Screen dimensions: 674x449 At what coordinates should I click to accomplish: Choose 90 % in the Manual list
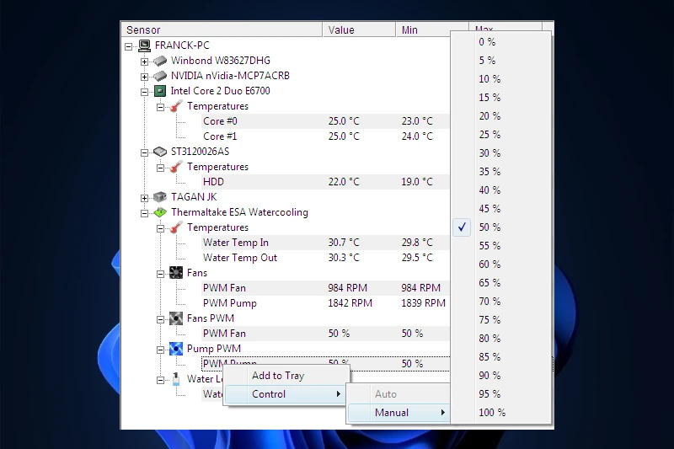[500, 376]
